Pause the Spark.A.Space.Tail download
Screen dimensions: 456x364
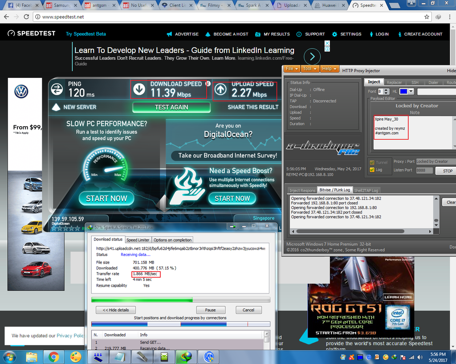coord(211,310)
